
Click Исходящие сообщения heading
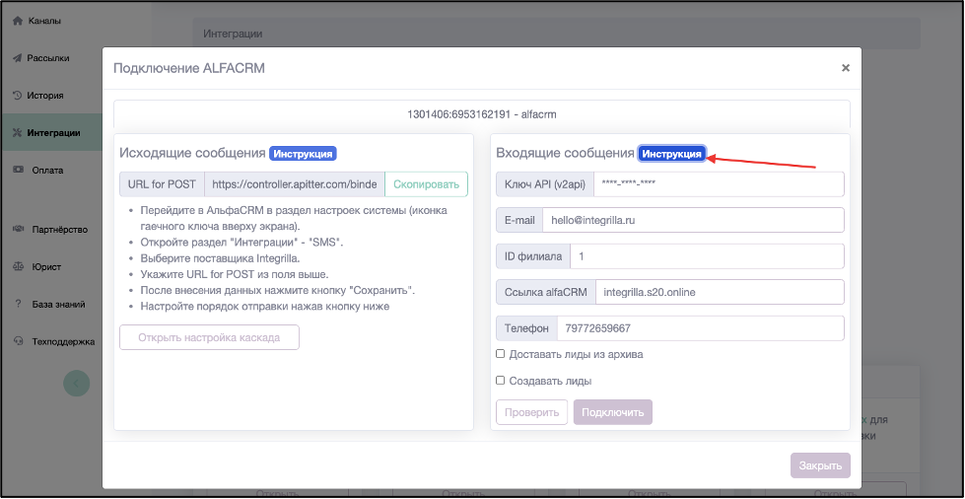(192, 154)
